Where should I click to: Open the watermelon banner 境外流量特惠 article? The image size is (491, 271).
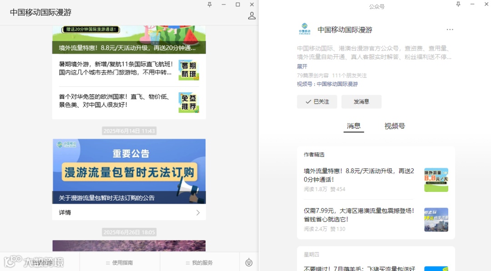(129, 40)
